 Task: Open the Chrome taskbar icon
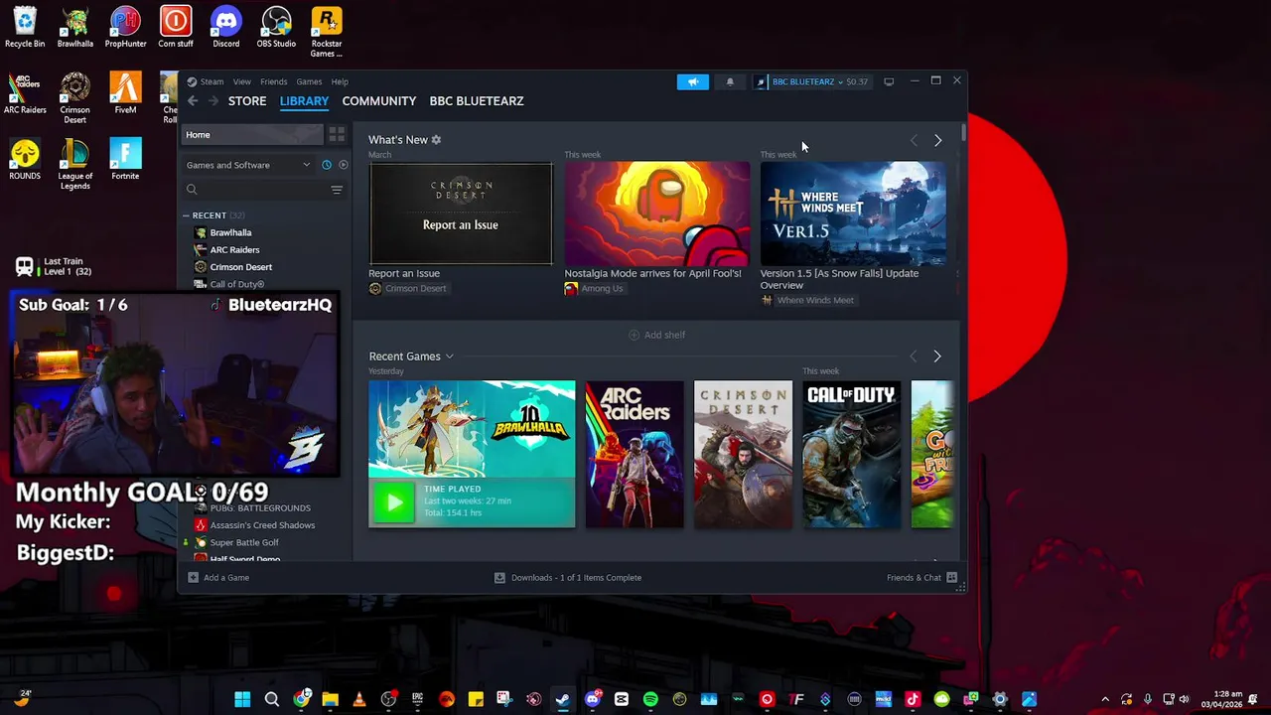tap(302, 699)
